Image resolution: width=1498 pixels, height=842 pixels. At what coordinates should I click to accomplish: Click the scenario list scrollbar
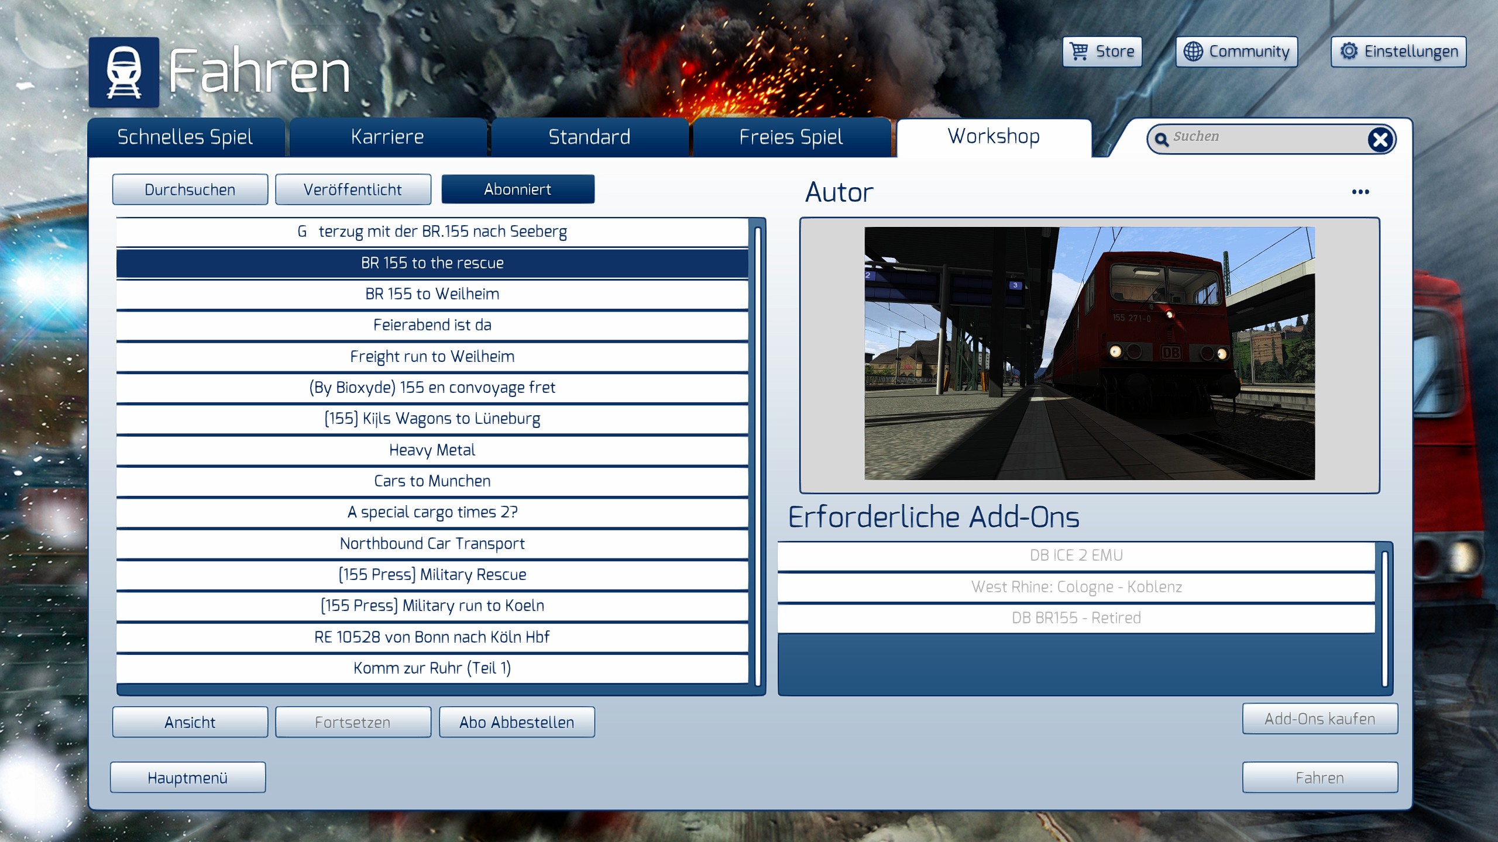(x=758, y=456)
